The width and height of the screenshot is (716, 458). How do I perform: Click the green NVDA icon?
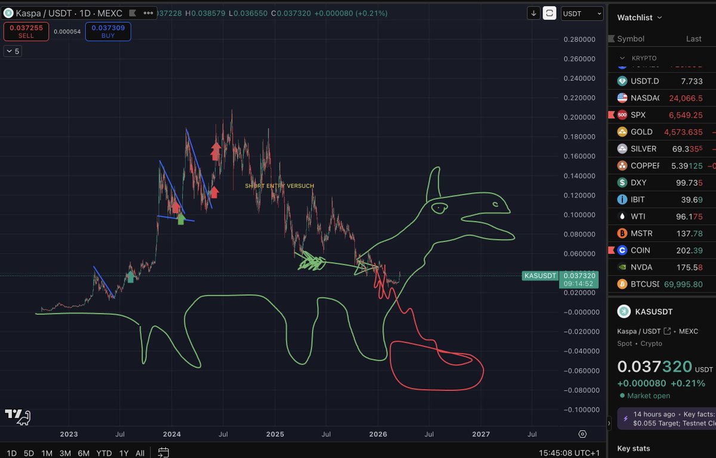coord(622,267)
